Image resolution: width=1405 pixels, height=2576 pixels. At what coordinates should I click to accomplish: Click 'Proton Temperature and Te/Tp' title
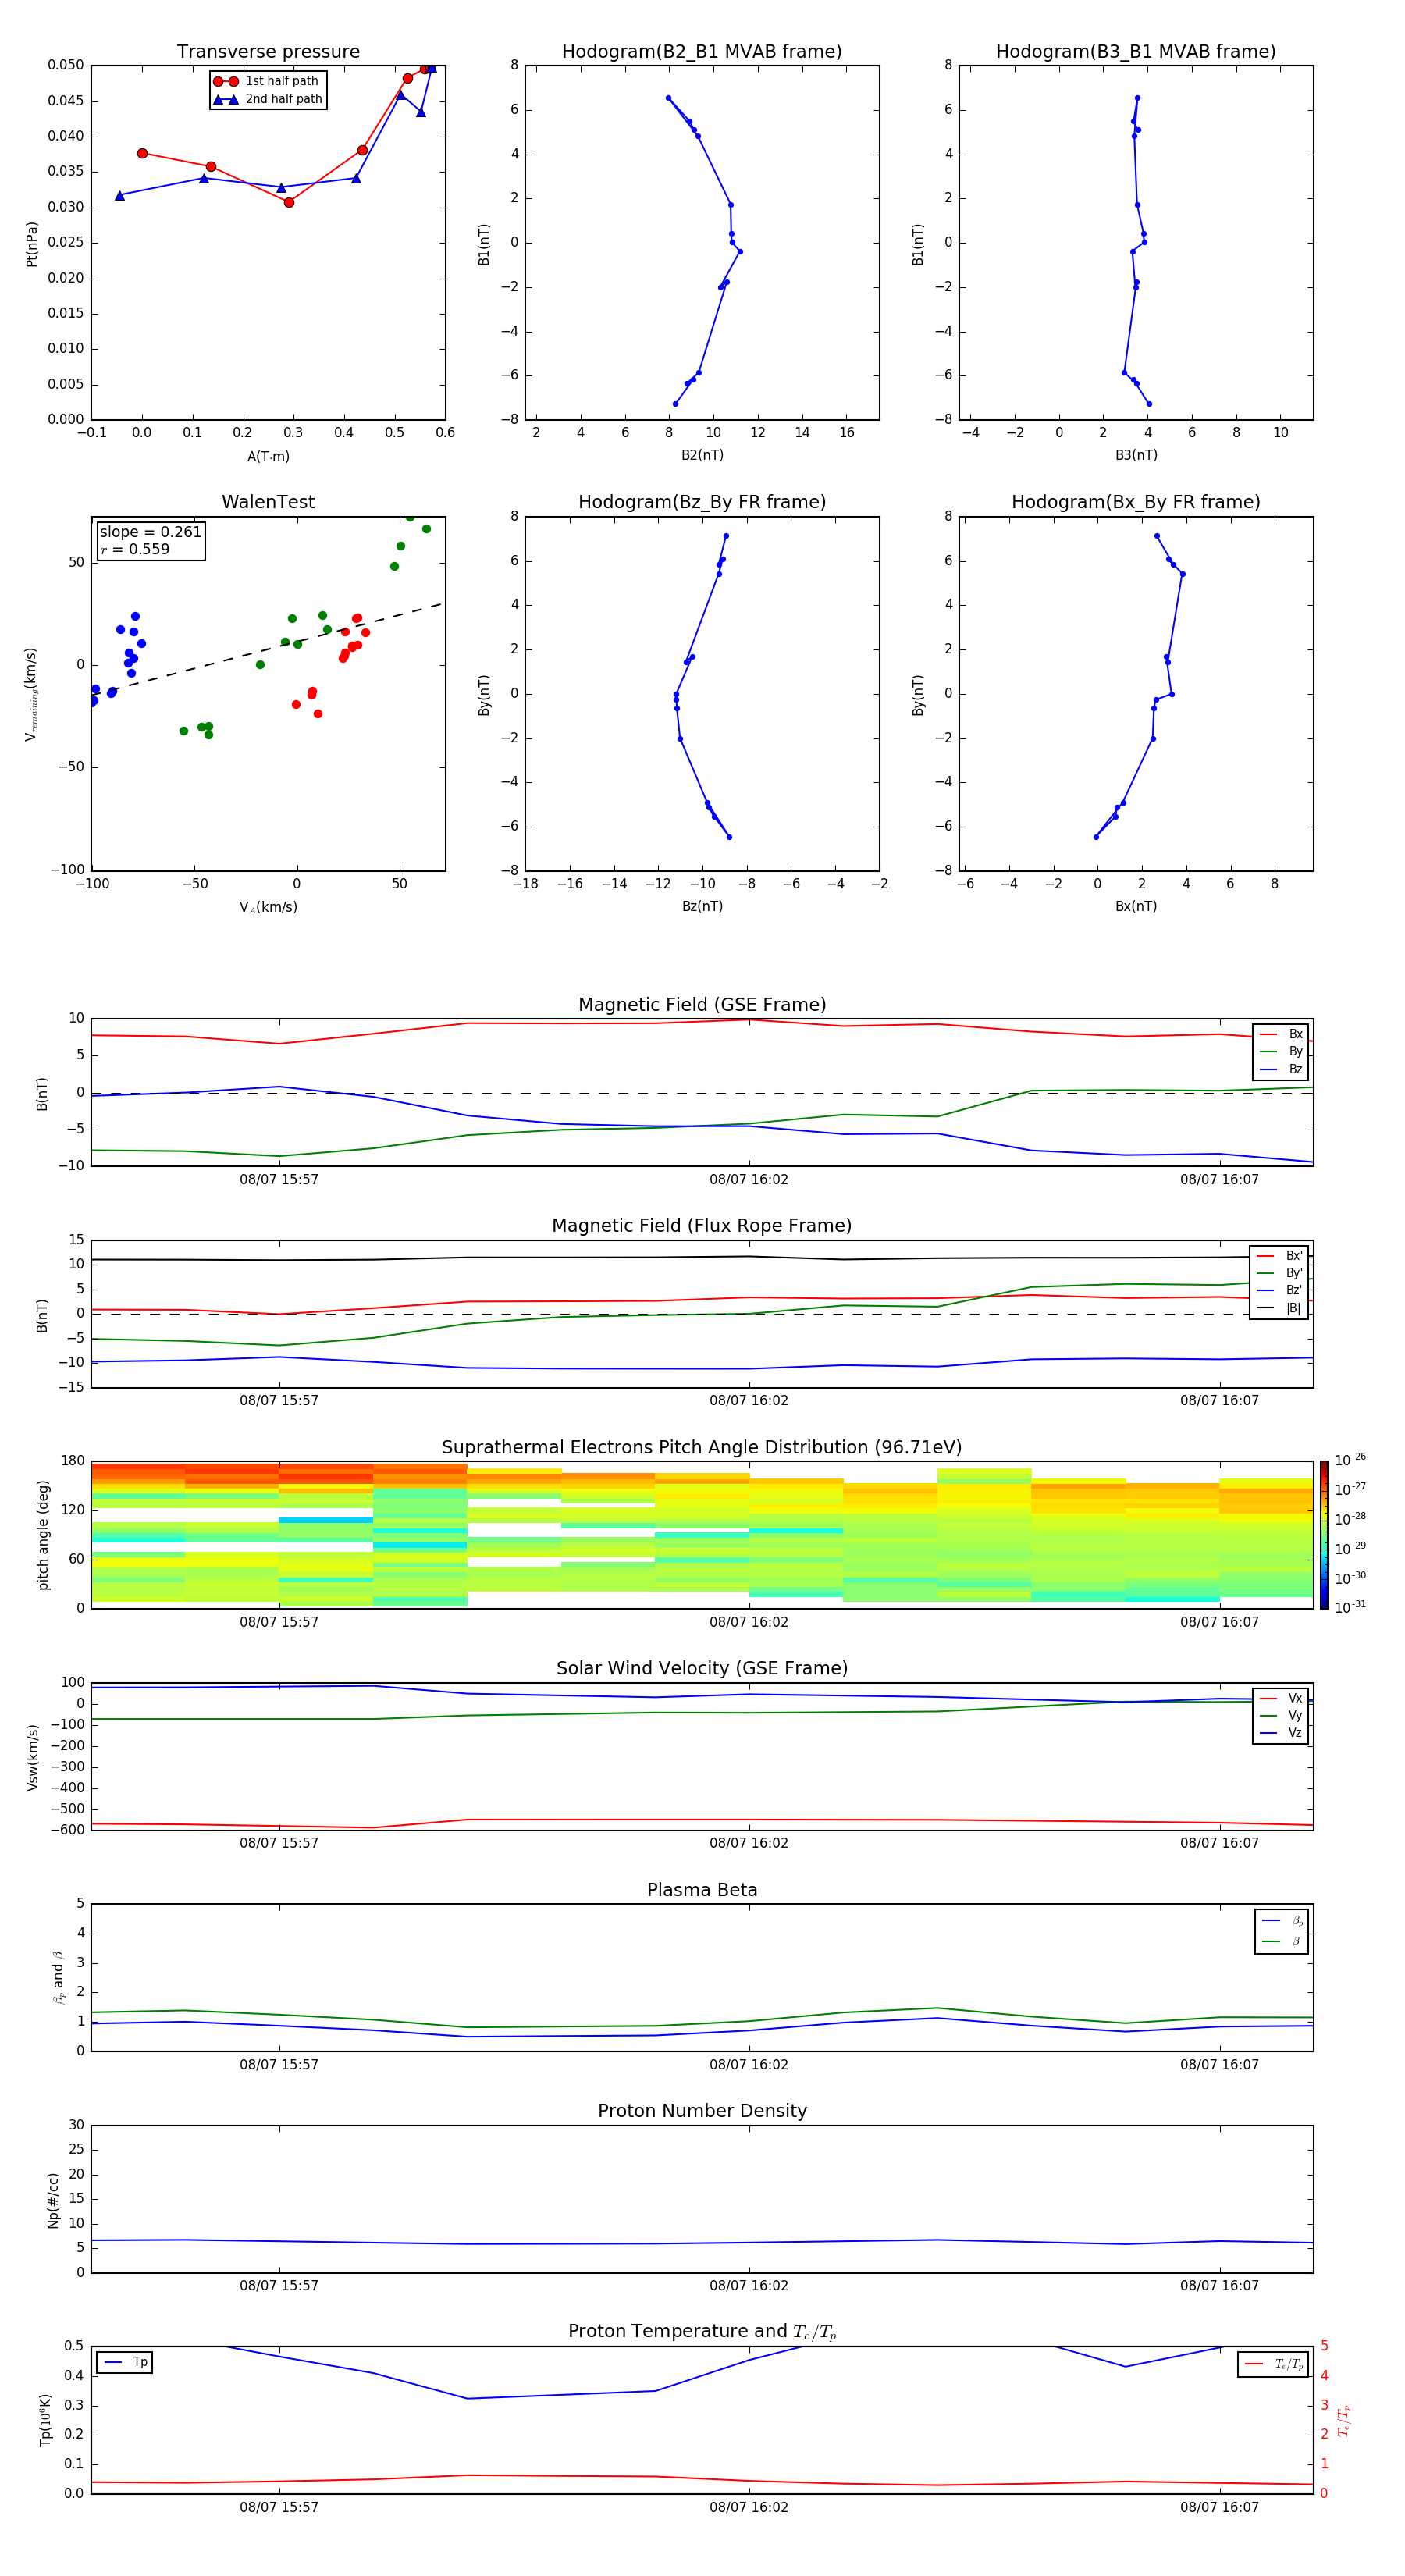tap(702, 2332)
